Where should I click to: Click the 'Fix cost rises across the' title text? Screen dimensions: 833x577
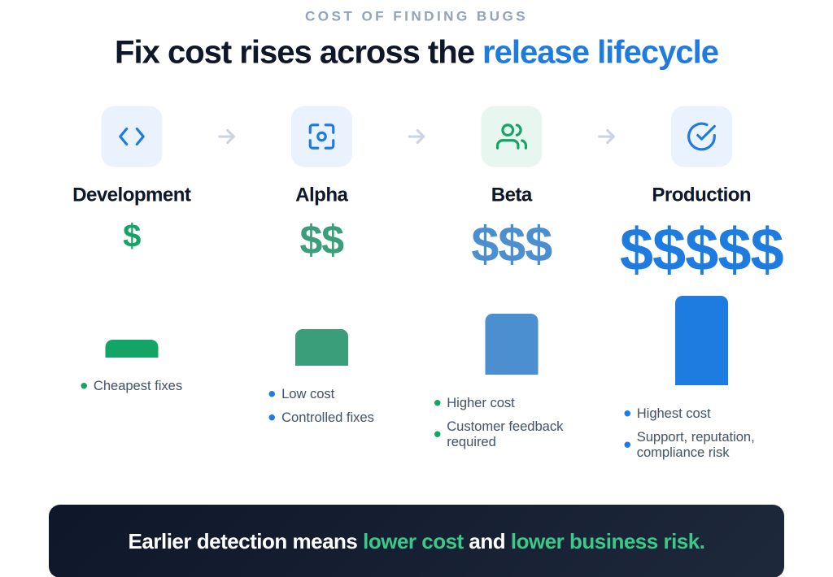[294, 52]
